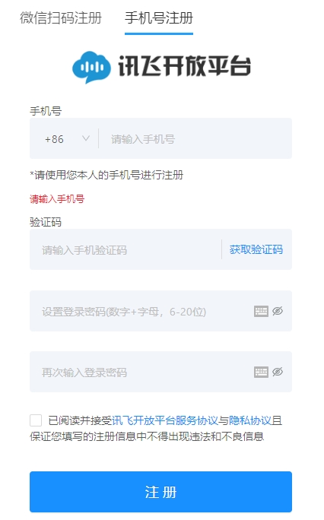Check the service agreement checkbox

(36, 420)
